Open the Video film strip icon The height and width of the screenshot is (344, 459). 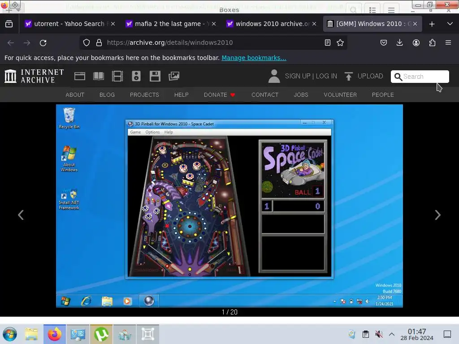tap(117, 76)
